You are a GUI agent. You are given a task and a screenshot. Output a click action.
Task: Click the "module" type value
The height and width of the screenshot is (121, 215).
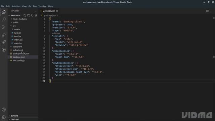[68, 31]
